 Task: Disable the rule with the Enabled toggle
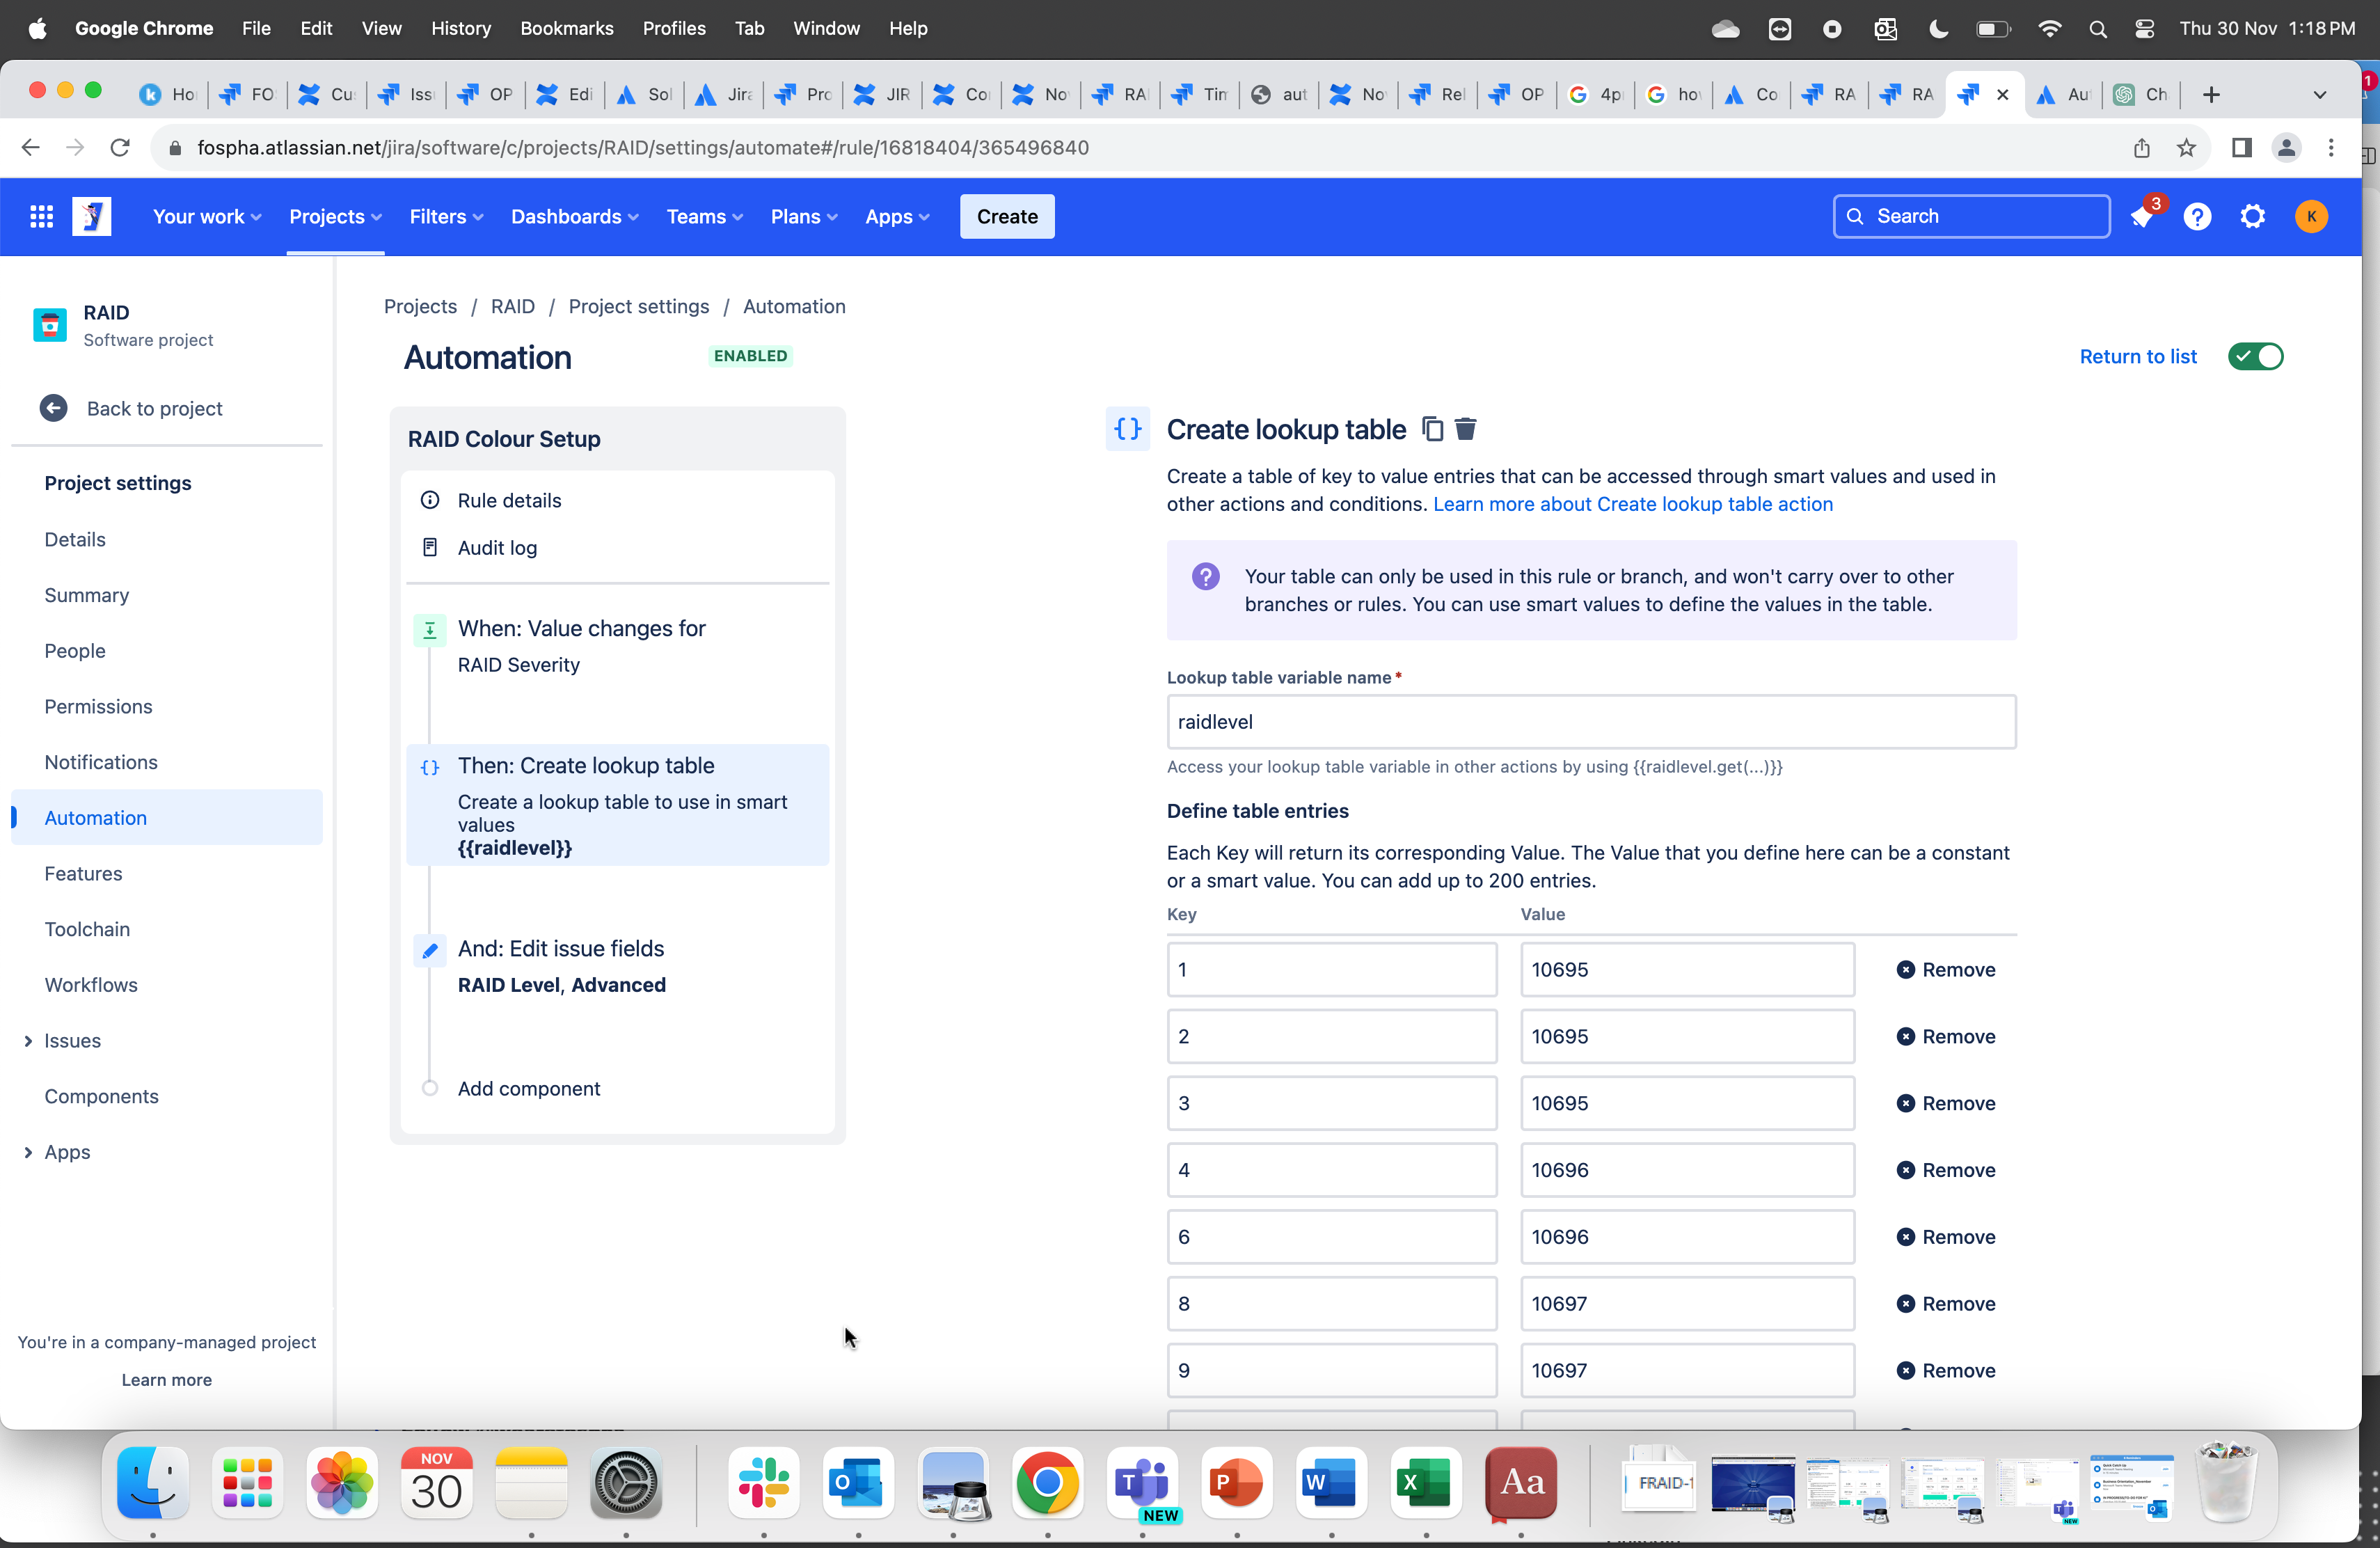click(2256, 356)
